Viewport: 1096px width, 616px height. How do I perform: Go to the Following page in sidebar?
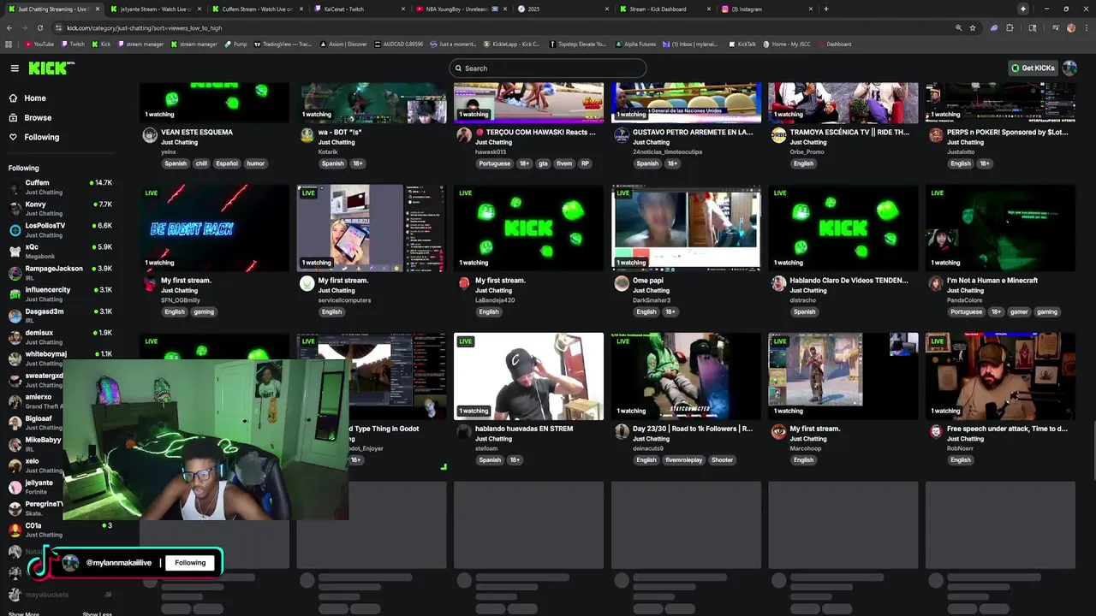coord(41,137)
